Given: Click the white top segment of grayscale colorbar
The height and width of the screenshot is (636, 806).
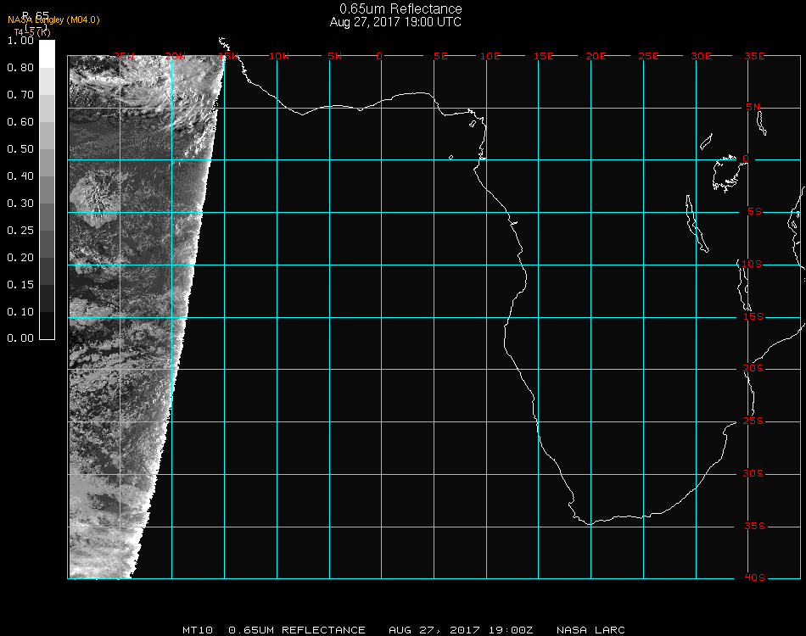Looking at the screenshot, I should click(47, 54).
